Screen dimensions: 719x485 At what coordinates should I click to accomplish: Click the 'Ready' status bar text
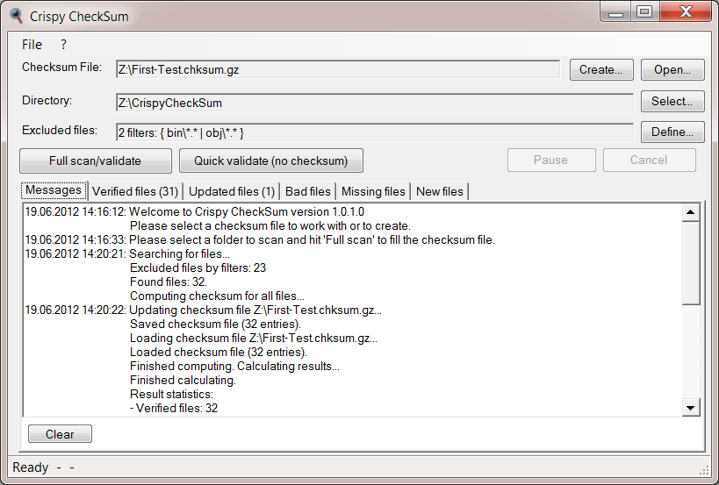(x=30, y=467)
